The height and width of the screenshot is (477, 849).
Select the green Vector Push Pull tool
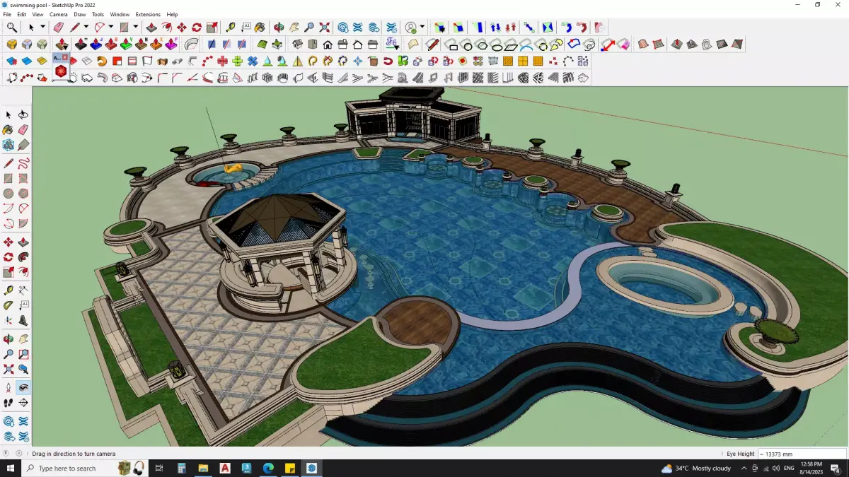126,45
